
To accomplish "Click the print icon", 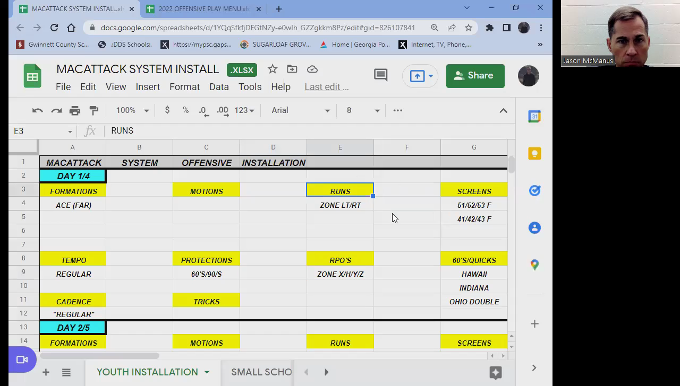I will pos(75,110).
